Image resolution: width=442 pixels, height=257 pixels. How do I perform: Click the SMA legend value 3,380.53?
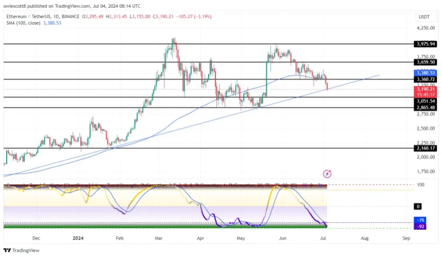coord(52,23)
